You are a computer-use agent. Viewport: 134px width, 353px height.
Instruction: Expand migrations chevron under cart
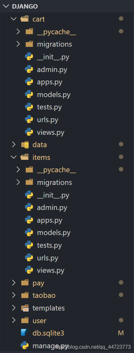[x=18, y=44]
